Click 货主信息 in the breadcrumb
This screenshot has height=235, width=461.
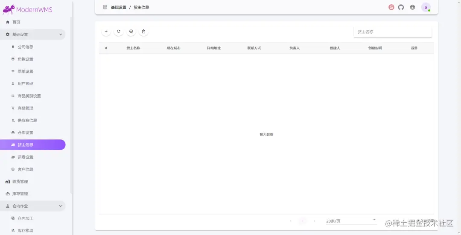coord(141,7)
